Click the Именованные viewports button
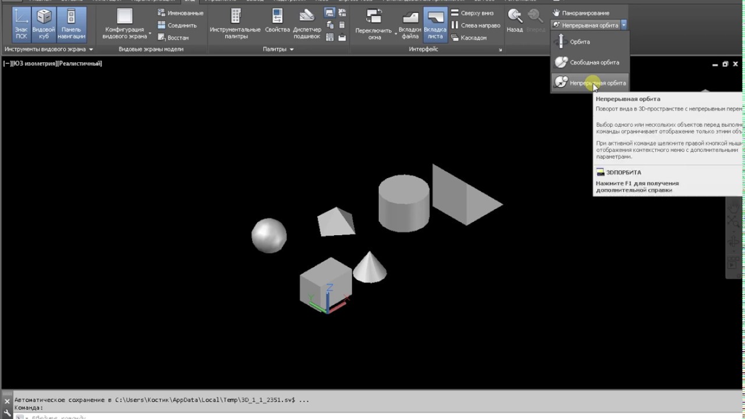The width and height of the screenshot is (745, 419). pos(180,13)
